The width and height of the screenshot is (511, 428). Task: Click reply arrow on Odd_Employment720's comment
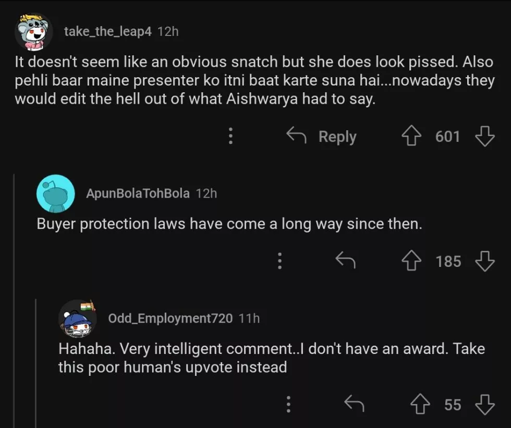click(x=354, y=404)
